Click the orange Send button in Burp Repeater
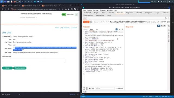Screen dimensions: 174x98 pos(86,22)
